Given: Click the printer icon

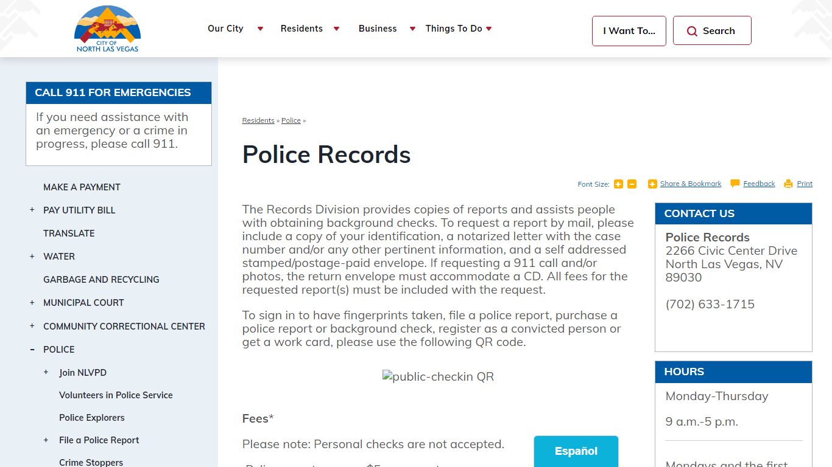Looking at the screenshot, I should click(788, 184).
